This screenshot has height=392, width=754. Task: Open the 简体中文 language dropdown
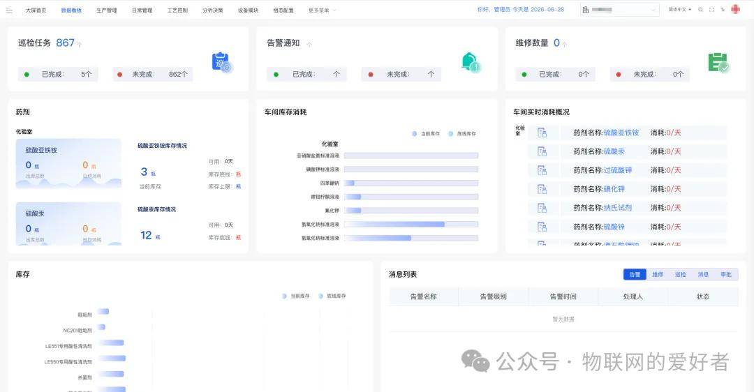point(679,10)
